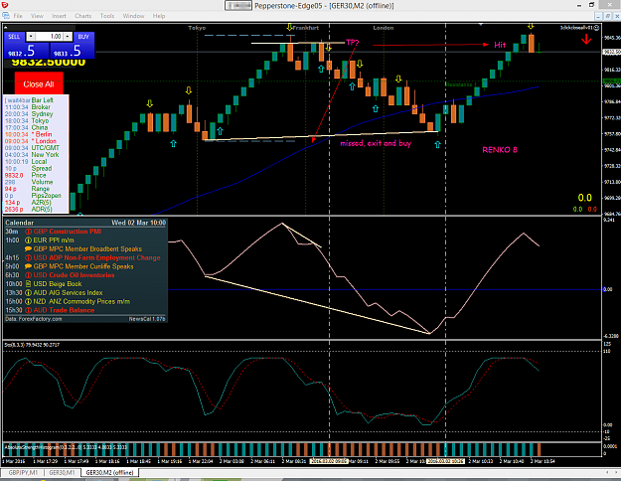Click the USD Beige Book calendar event
The image size is (621, 481).
pyautogui.click(x=54, y=283)
